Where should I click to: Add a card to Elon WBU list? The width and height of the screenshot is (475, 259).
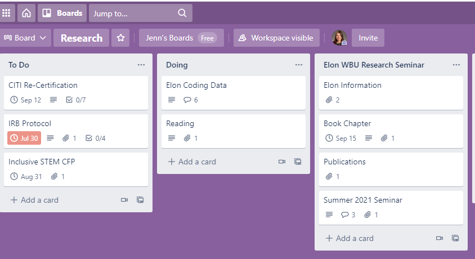coord(349,238)
